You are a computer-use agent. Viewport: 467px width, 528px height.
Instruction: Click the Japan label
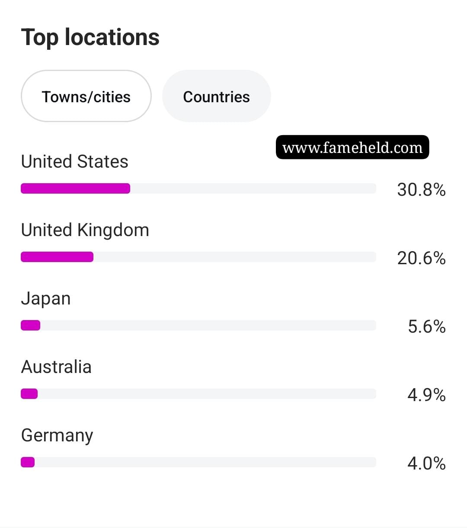[45, 299]
